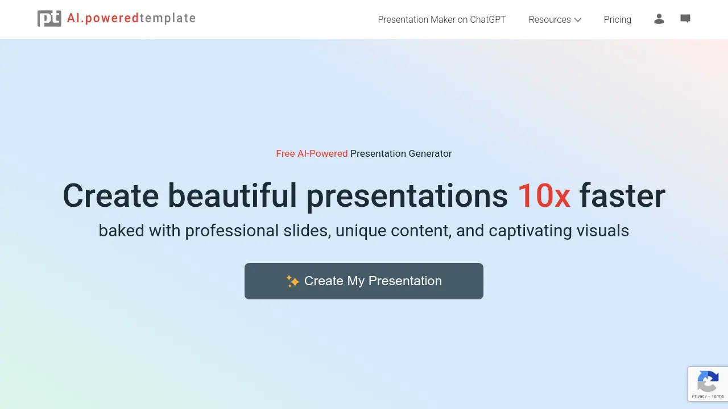Click the Presentation Generator tagline

point(400,153)
